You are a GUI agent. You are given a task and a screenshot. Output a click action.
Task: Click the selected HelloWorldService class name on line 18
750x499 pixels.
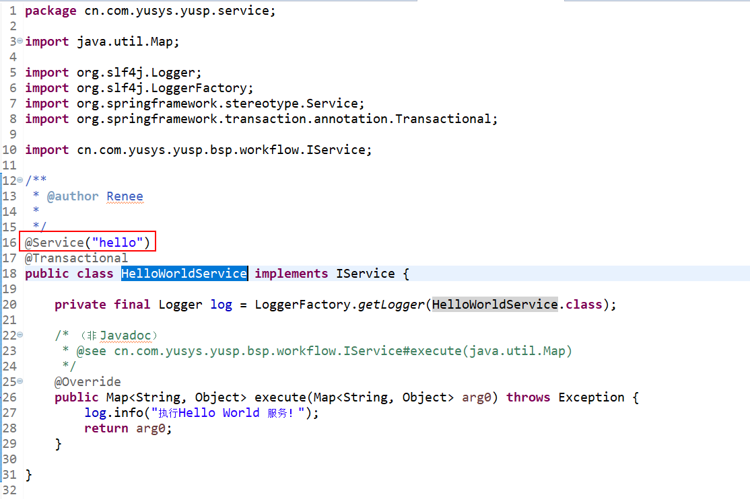[184, 274]
